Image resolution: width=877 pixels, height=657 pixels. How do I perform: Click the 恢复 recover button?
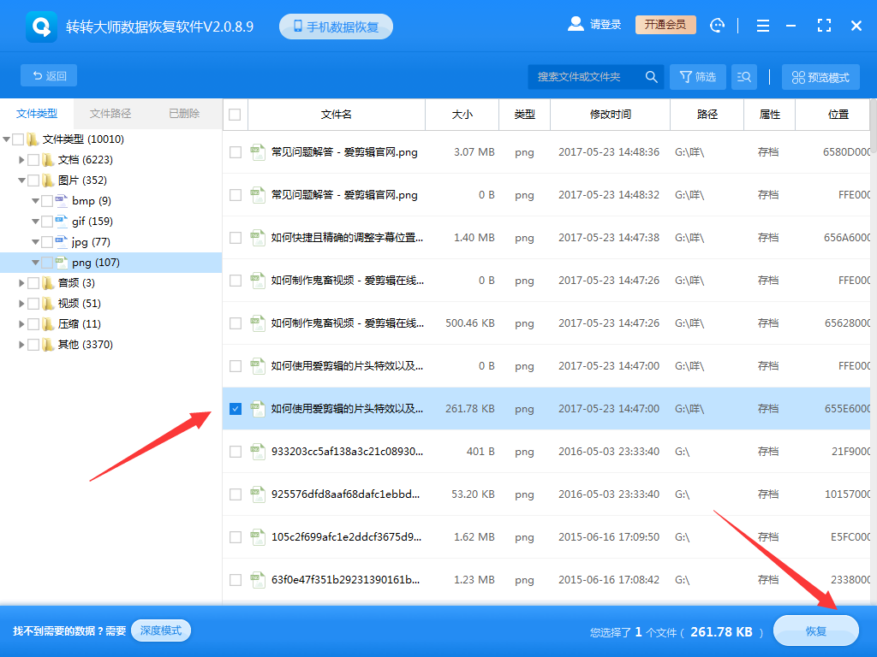[815, 630]
